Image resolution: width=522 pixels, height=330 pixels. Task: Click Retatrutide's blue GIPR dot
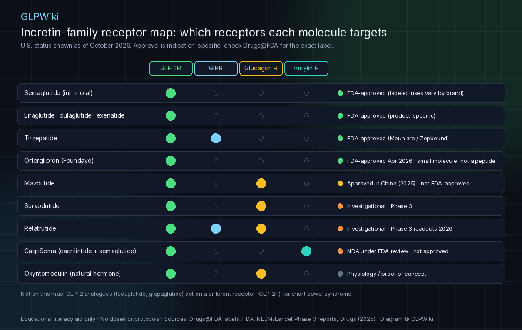point(216,228)
